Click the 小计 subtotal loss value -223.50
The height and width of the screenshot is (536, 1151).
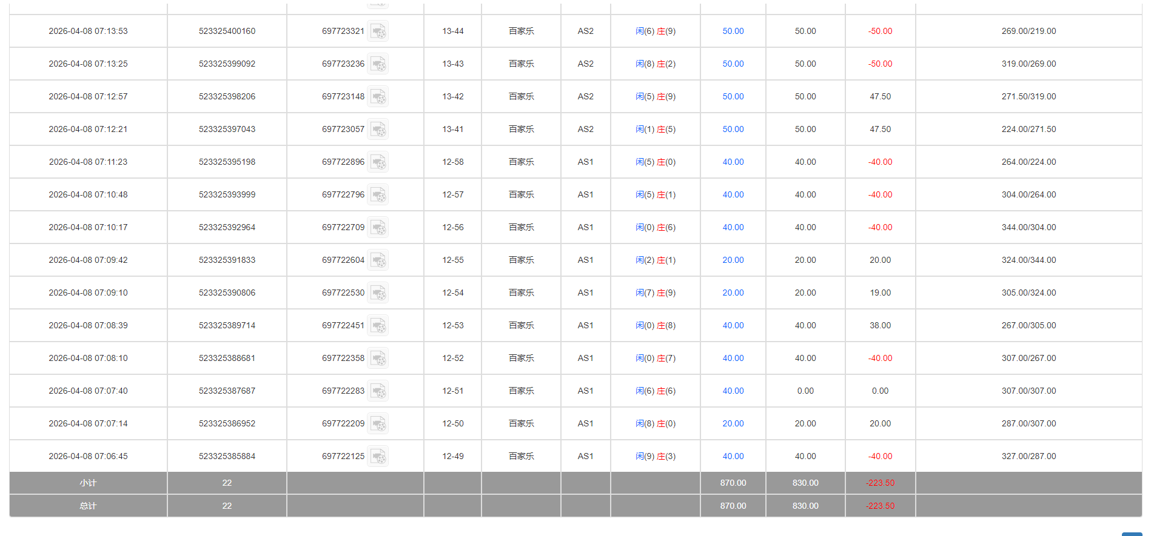(880, 483)
